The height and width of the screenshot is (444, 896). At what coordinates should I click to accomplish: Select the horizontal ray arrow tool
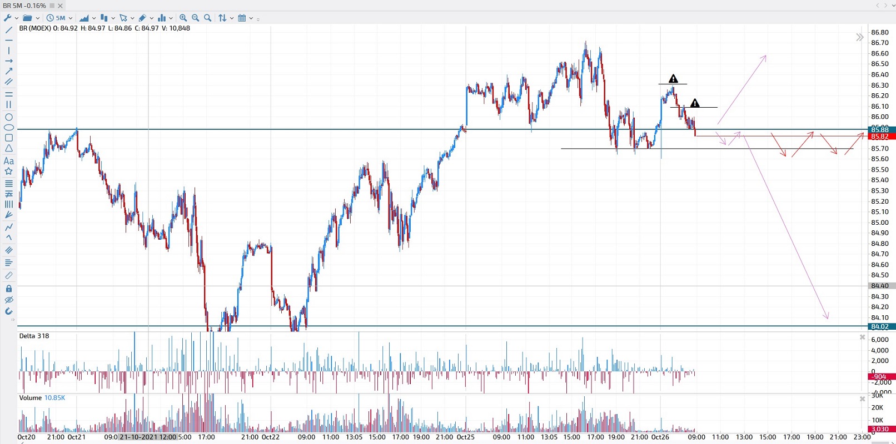8,60
